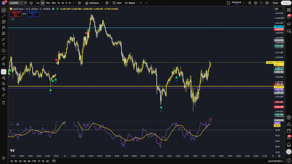Open the alerts clock panel icon
Screen dimensions: 292x164
[289, 17]
